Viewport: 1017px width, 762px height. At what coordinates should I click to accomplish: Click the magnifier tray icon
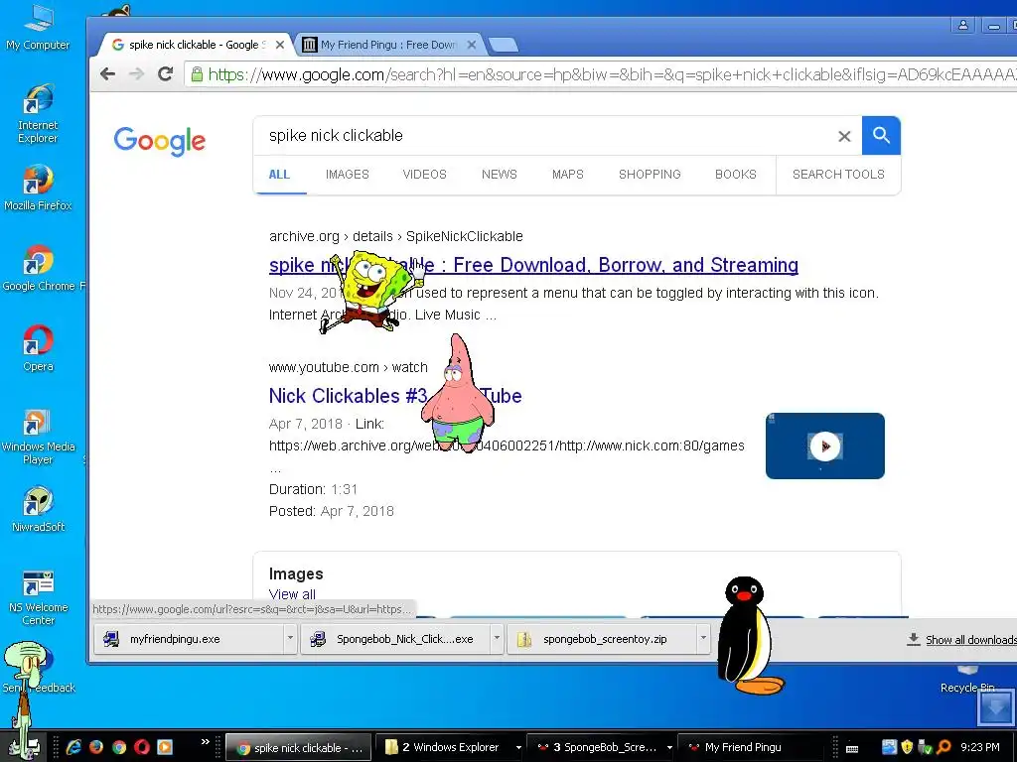point(944,747)
